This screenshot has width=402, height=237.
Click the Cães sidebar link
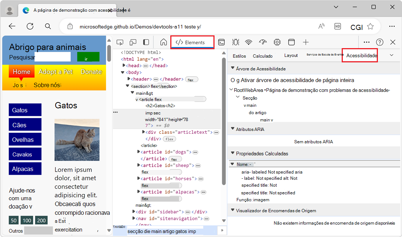(x=25, y=125)
